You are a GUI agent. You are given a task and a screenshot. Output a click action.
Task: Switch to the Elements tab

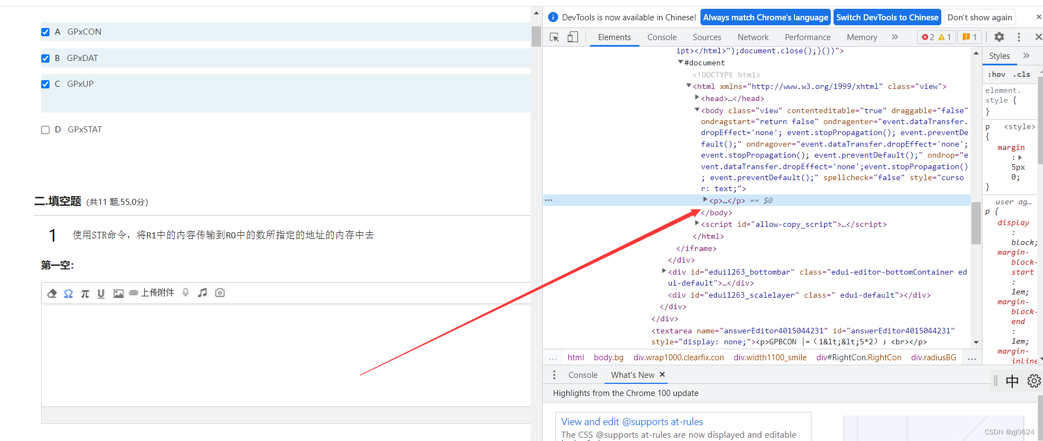point(614,37)
